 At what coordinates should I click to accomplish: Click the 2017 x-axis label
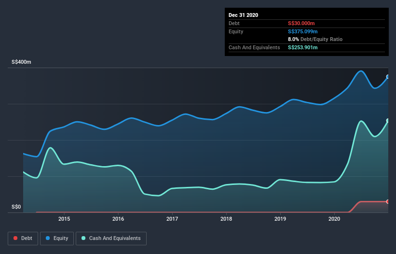click(x=172, y=219)
